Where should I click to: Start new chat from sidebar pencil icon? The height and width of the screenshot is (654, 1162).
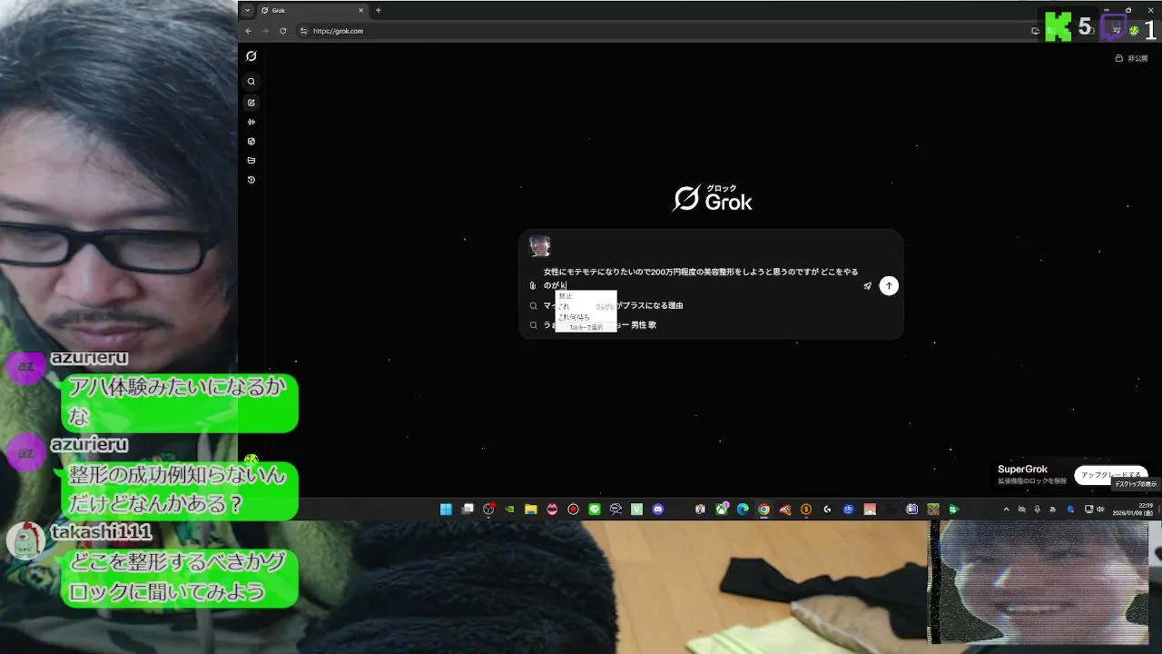pyautogui.click(x=251, y=103)
